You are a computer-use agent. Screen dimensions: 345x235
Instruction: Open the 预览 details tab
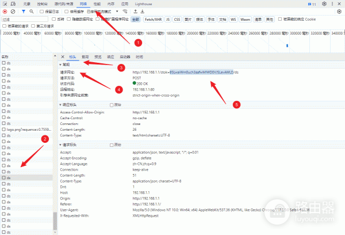click(98, 57)
